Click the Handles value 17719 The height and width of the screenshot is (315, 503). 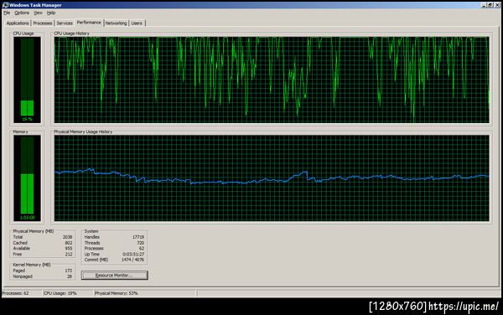point(138,237)
